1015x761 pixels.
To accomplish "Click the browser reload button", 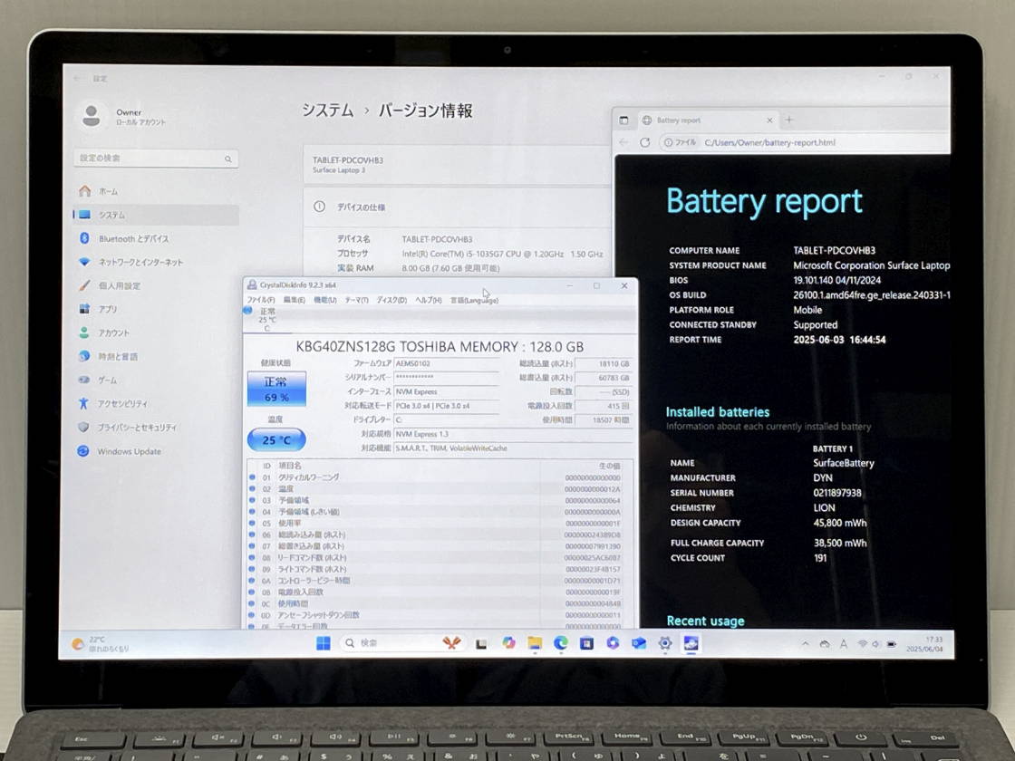I will click(x=645, y=142).
